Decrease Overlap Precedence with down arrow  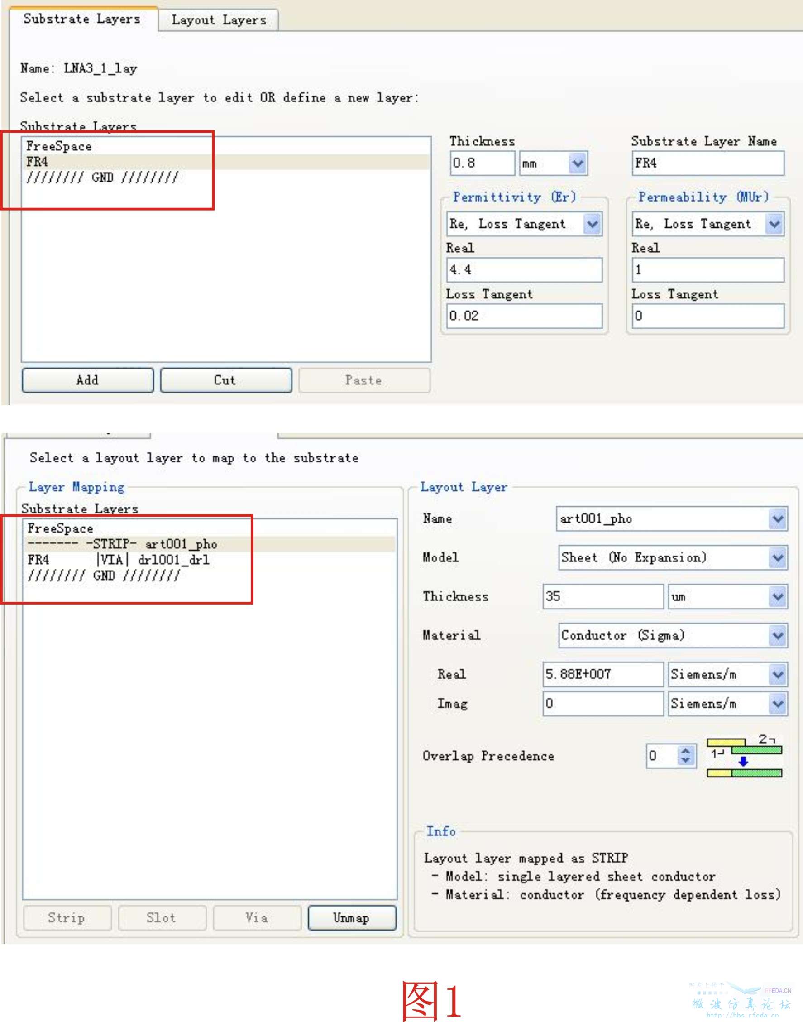tap(686, 761)
